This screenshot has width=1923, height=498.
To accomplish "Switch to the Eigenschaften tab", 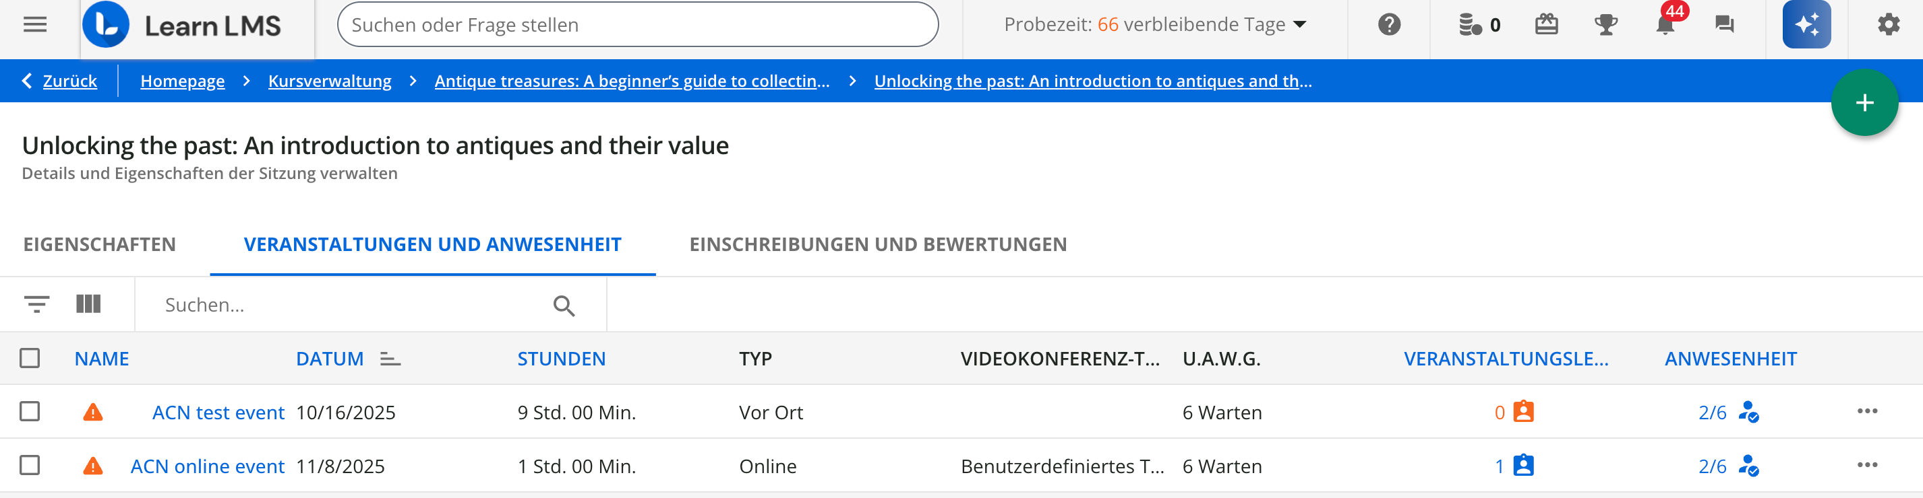I will (99, 244).
